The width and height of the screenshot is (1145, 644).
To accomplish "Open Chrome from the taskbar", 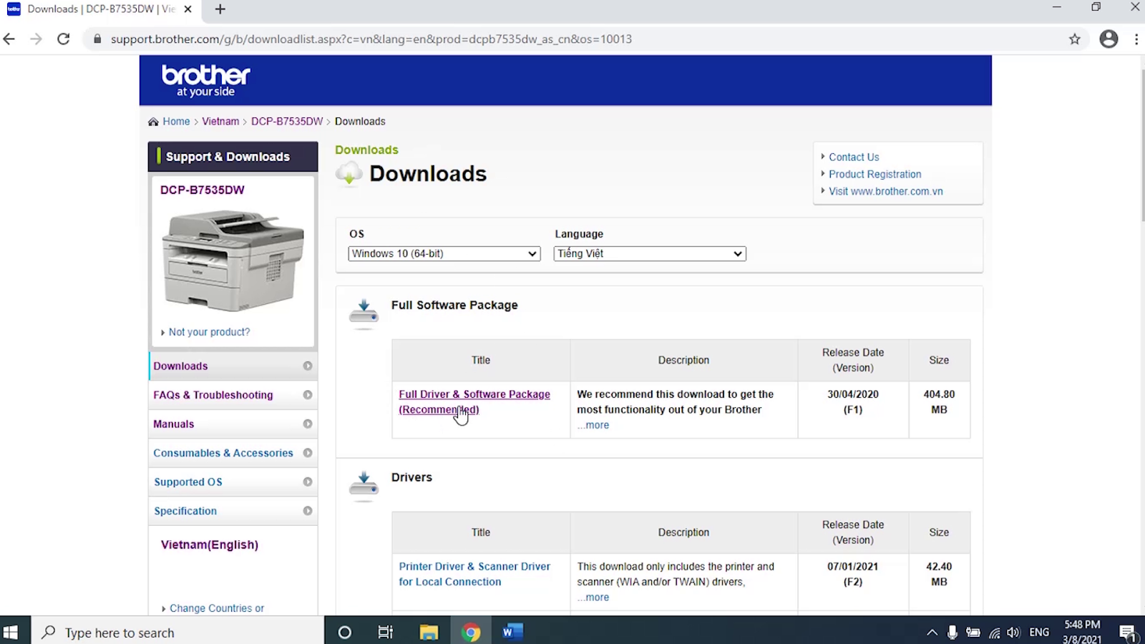I will pos(471,632).
